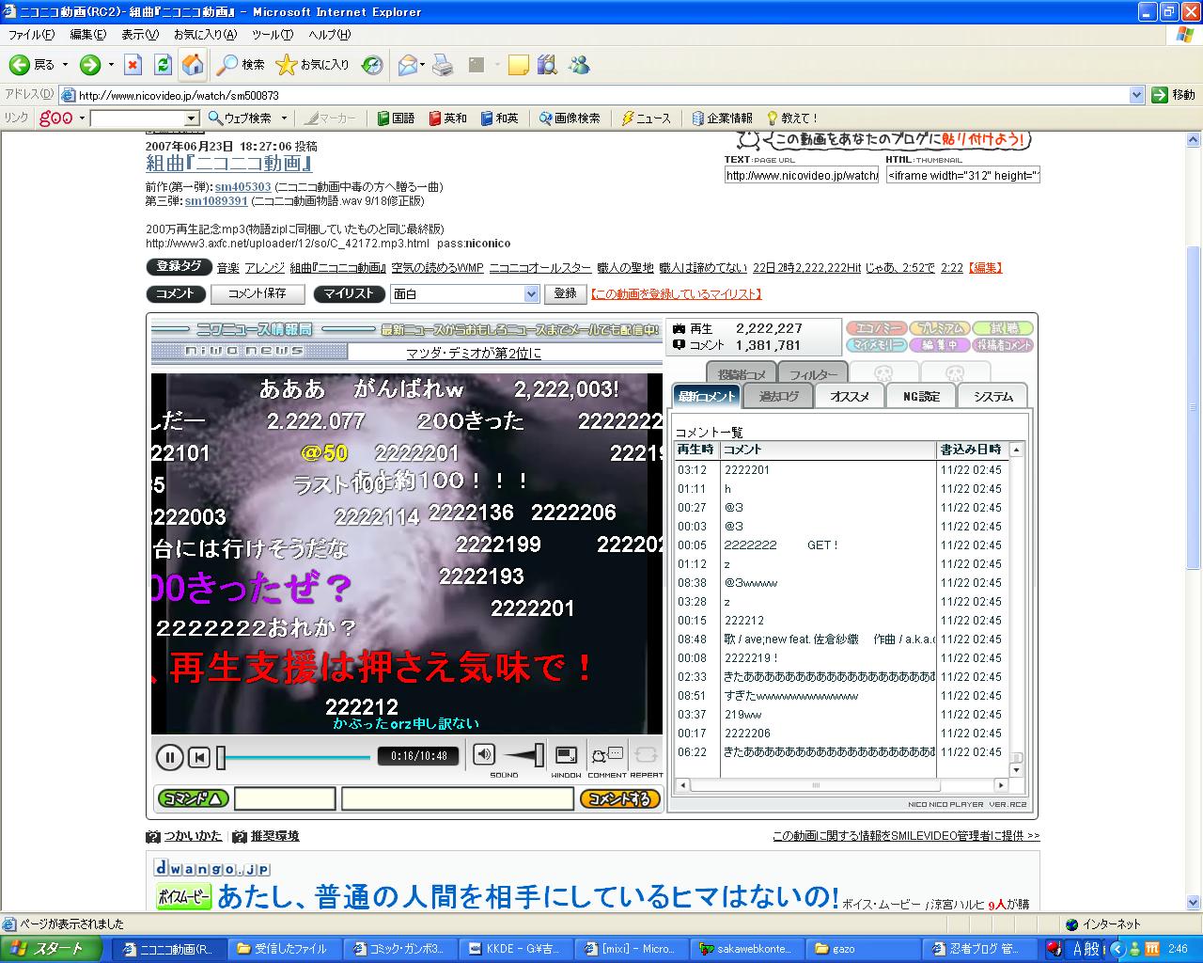The image size is (1203, 963).
Task: Click the ニコニコオールスター tag link
Action: 540,268
